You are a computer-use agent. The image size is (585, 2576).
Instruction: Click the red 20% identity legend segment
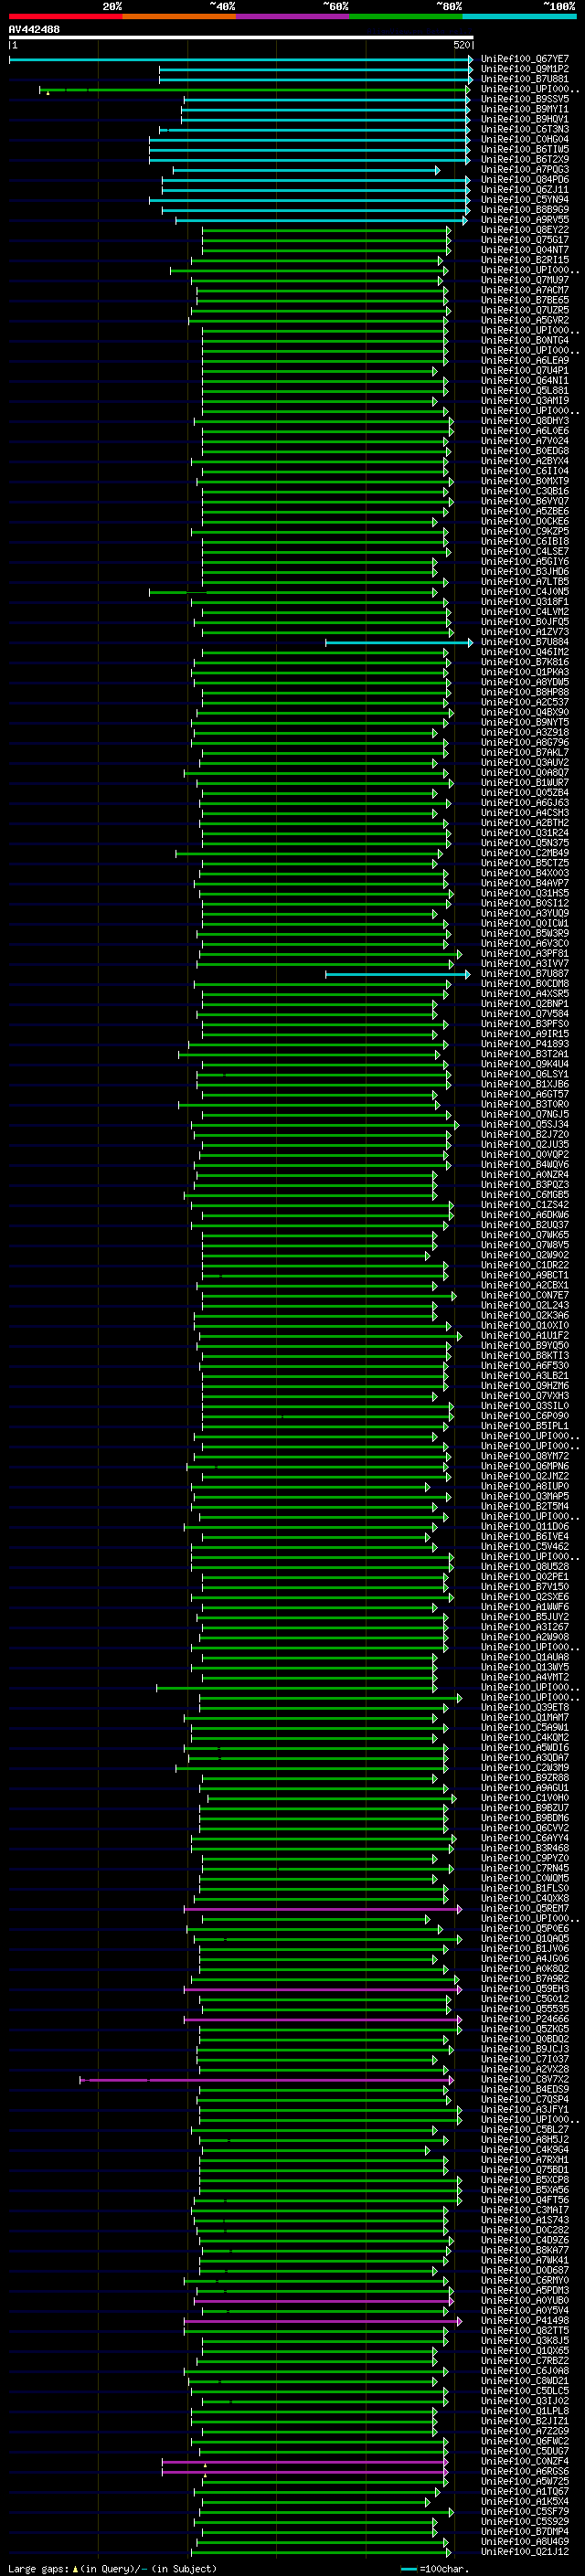coord(65,16)
